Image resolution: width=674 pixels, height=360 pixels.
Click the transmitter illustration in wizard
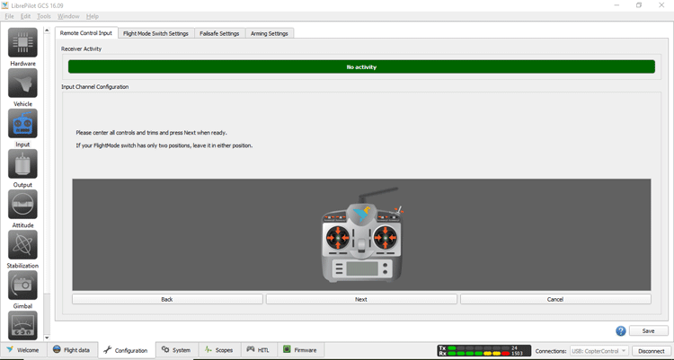click(x=361, y=234)
